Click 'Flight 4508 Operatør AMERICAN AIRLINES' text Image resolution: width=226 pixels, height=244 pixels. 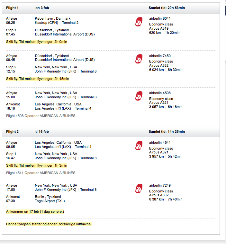click(41, 116)
